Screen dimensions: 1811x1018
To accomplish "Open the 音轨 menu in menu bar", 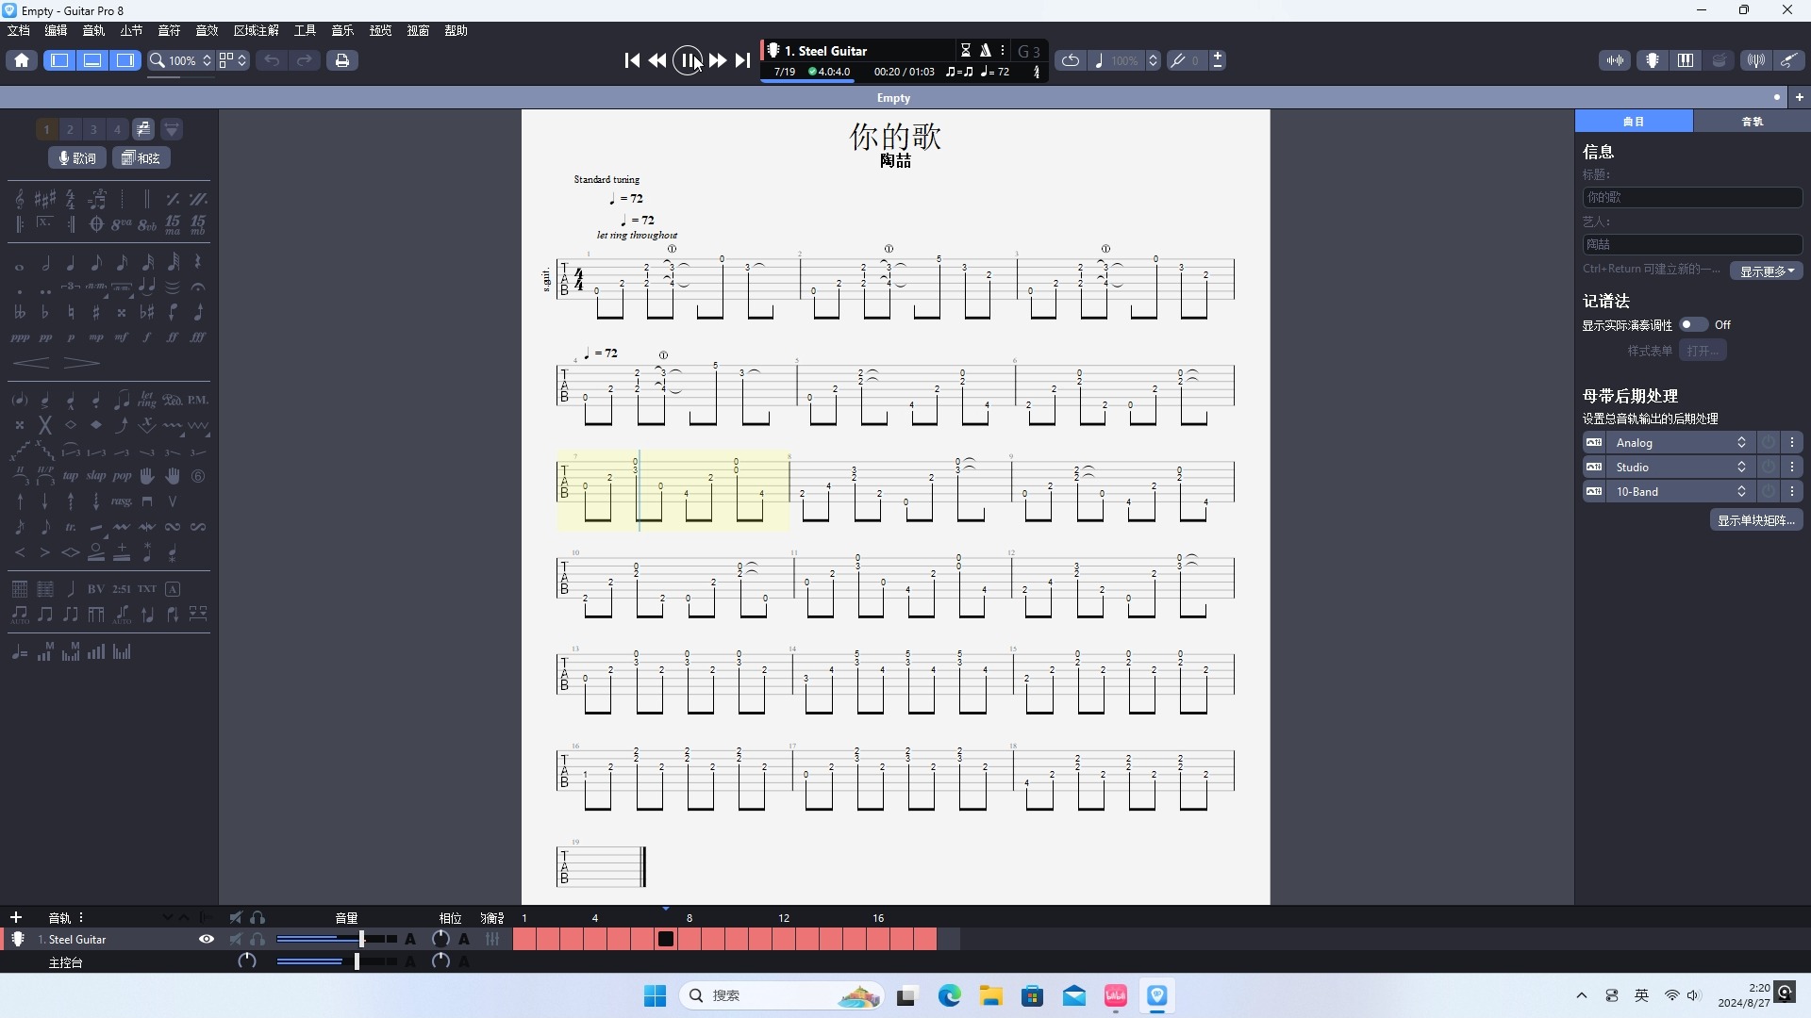I will [94, 30].
